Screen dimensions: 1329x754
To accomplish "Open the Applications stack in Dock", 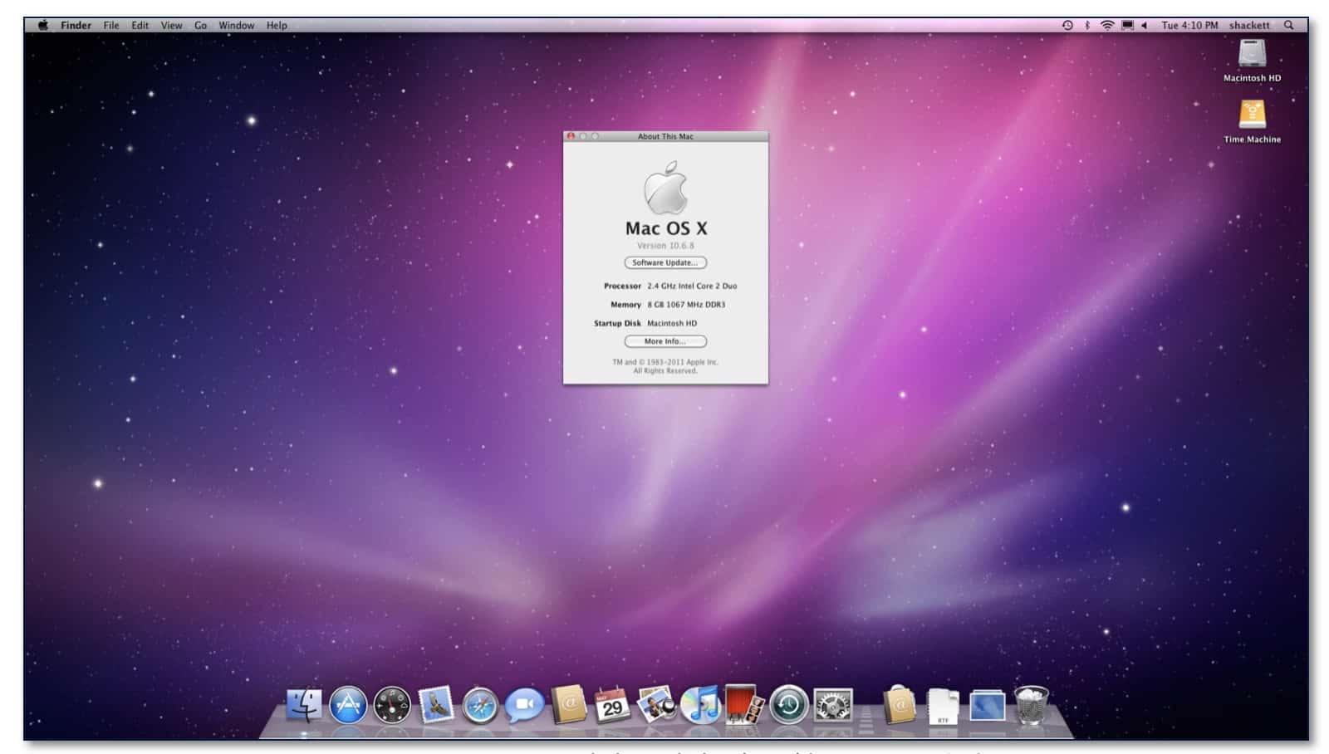I will click(900, 706).
